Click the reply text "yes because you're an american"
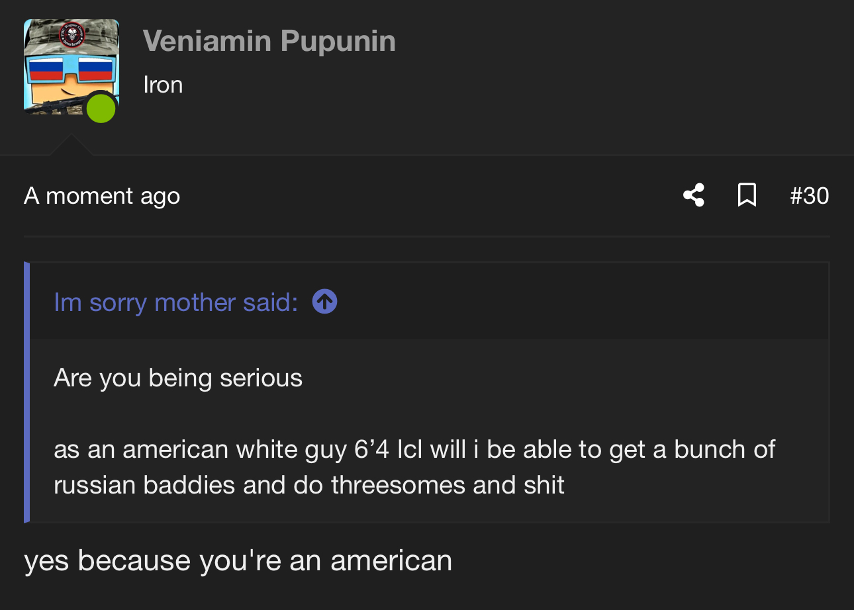The height and width of the screenshot is (610, 854). click(x=238, y=561)
